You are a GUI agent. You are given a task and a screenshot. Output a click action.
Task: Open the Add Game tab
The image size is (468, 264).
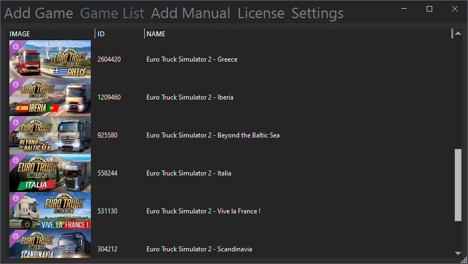39,13
